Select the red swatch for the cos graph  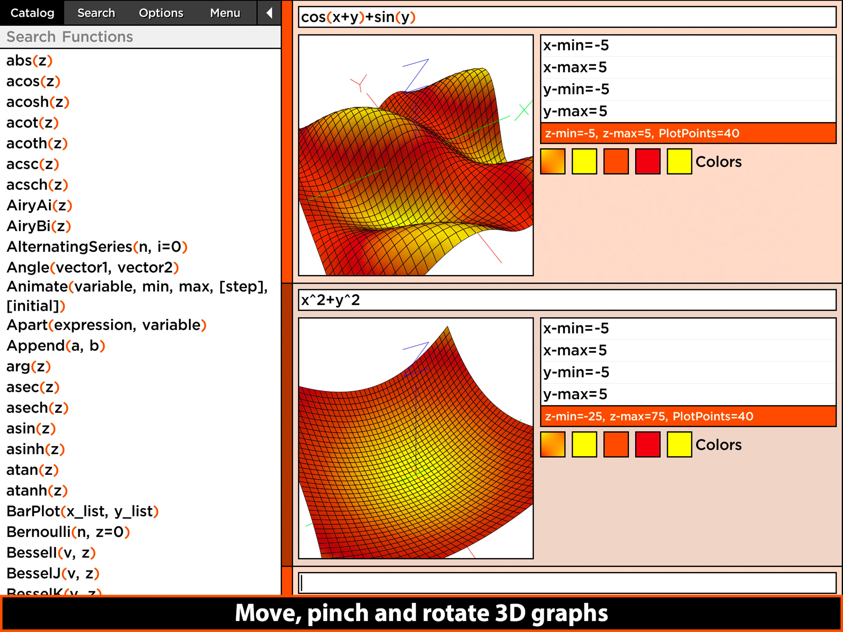pos(647,162)
